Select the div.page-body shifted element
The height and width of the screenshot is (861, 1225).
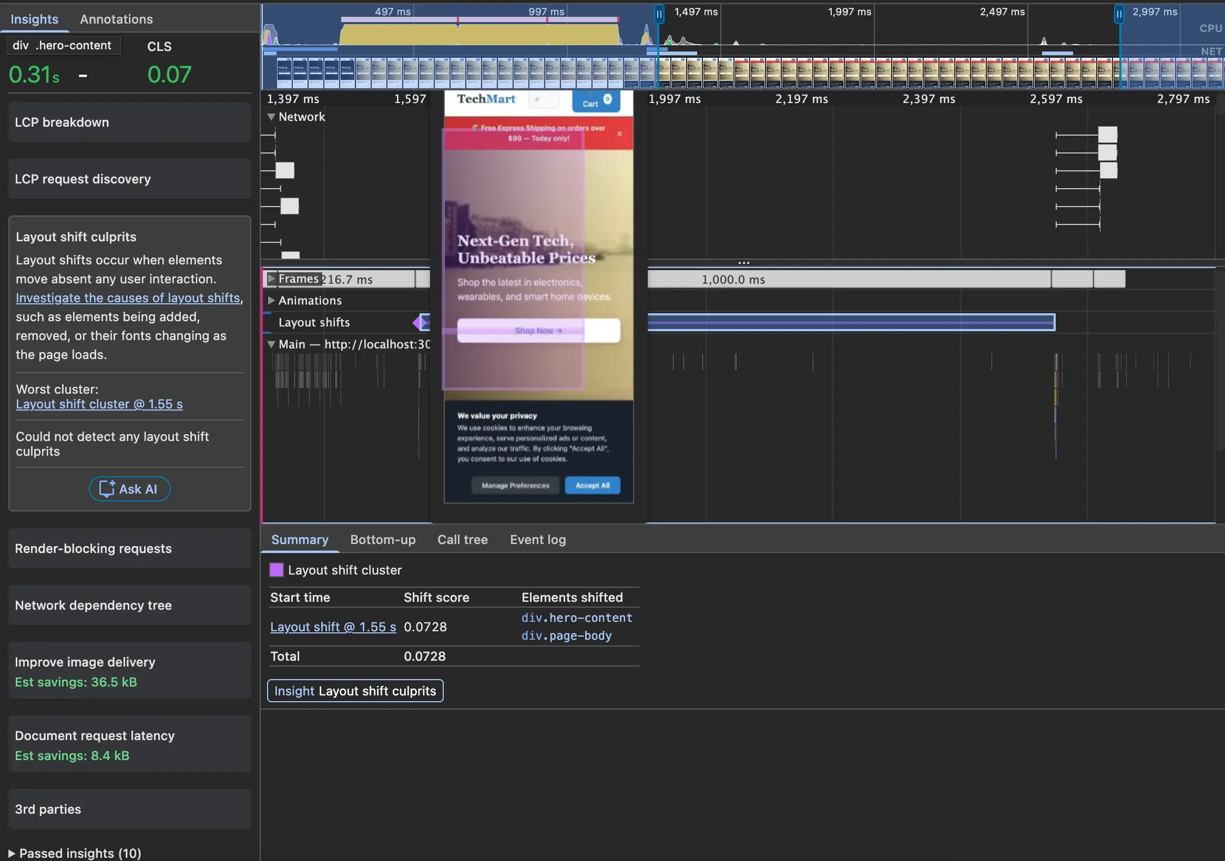[x=567, y=636]
